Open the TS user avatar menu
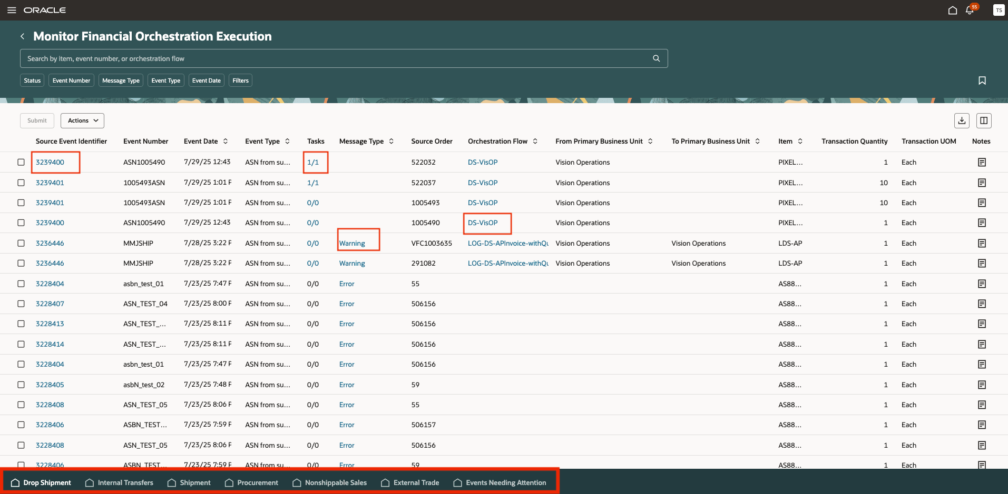The image size is (1008, 494). 999,10
